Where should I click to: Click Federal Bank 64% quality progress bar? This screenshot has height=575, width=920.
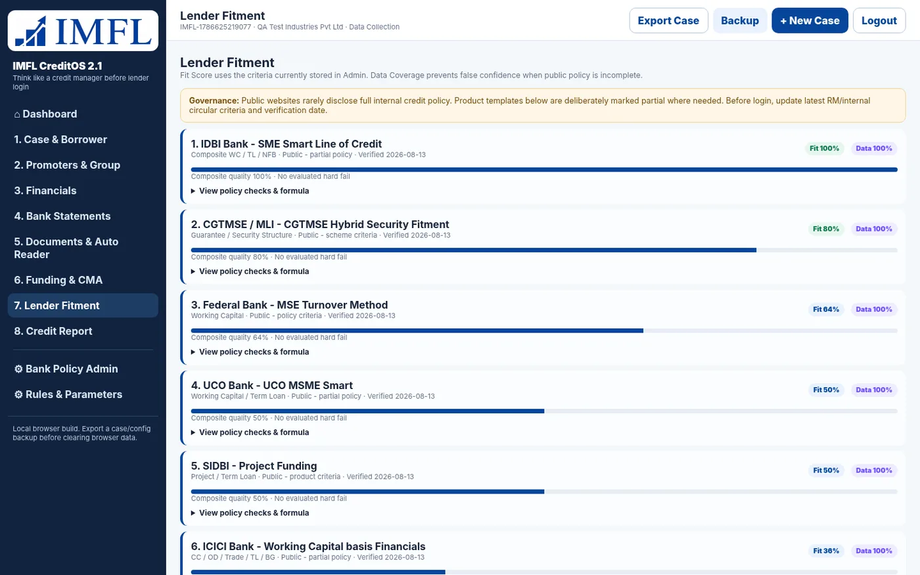tap(544, 331)
